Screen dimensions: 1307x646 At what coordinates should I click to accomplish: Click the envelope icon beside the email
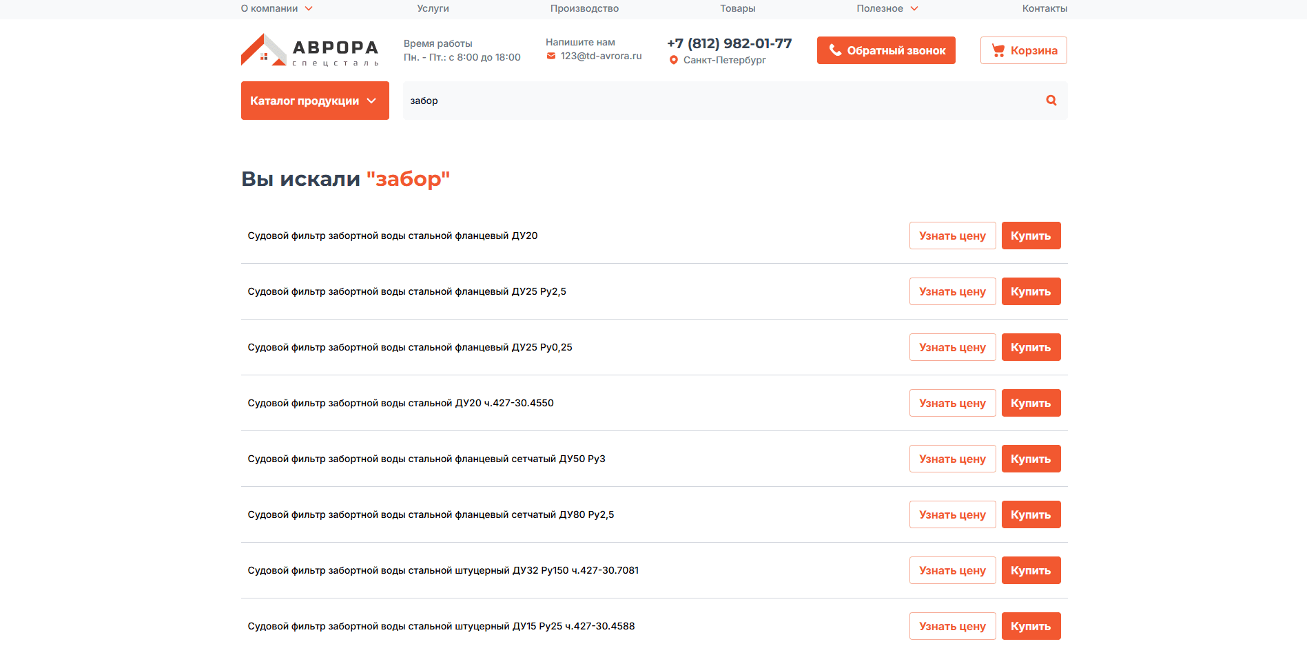550,56
